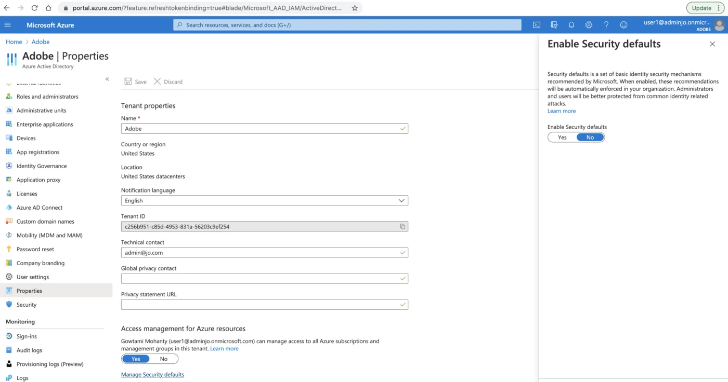Click the browser Update button
Screen dimensions: 728x382
[705, 8]
